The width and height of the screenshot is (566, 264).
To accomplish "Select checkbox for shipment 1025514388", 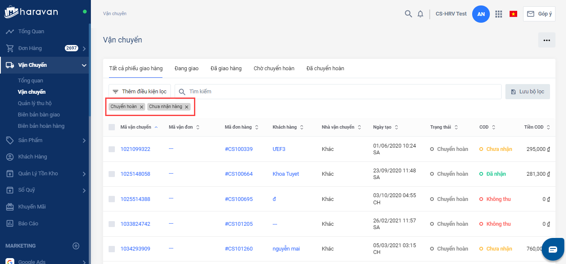I will 112,199.
